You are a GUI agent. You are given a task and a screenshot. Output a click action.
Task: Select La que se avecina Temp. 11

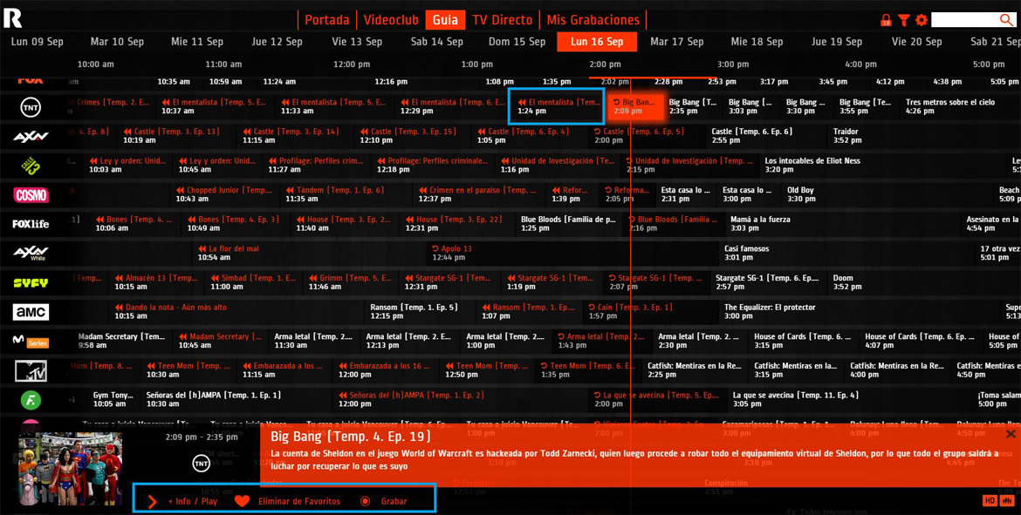tap(796, 399)
